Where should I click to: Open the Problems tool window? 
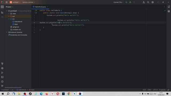pyautogui.click(x=2, y=82)
